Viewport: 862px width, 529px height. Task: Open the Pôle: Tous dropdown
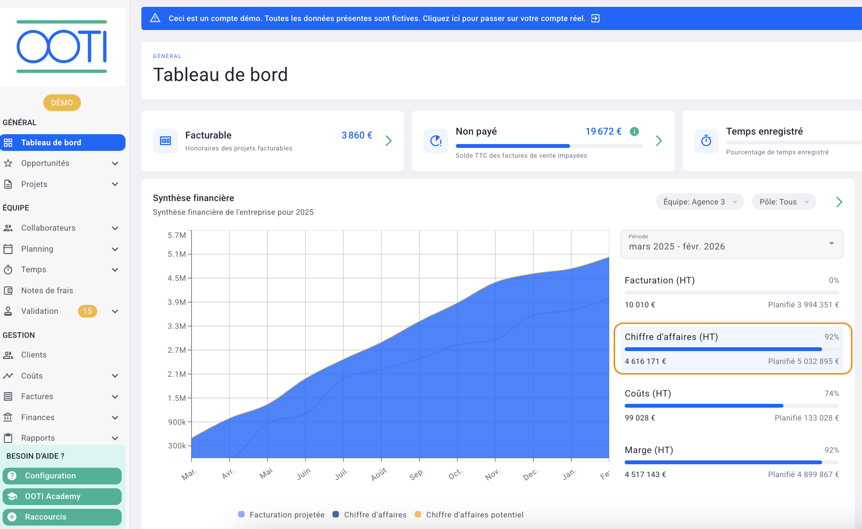pyautogui.click(x=783, y=202)
